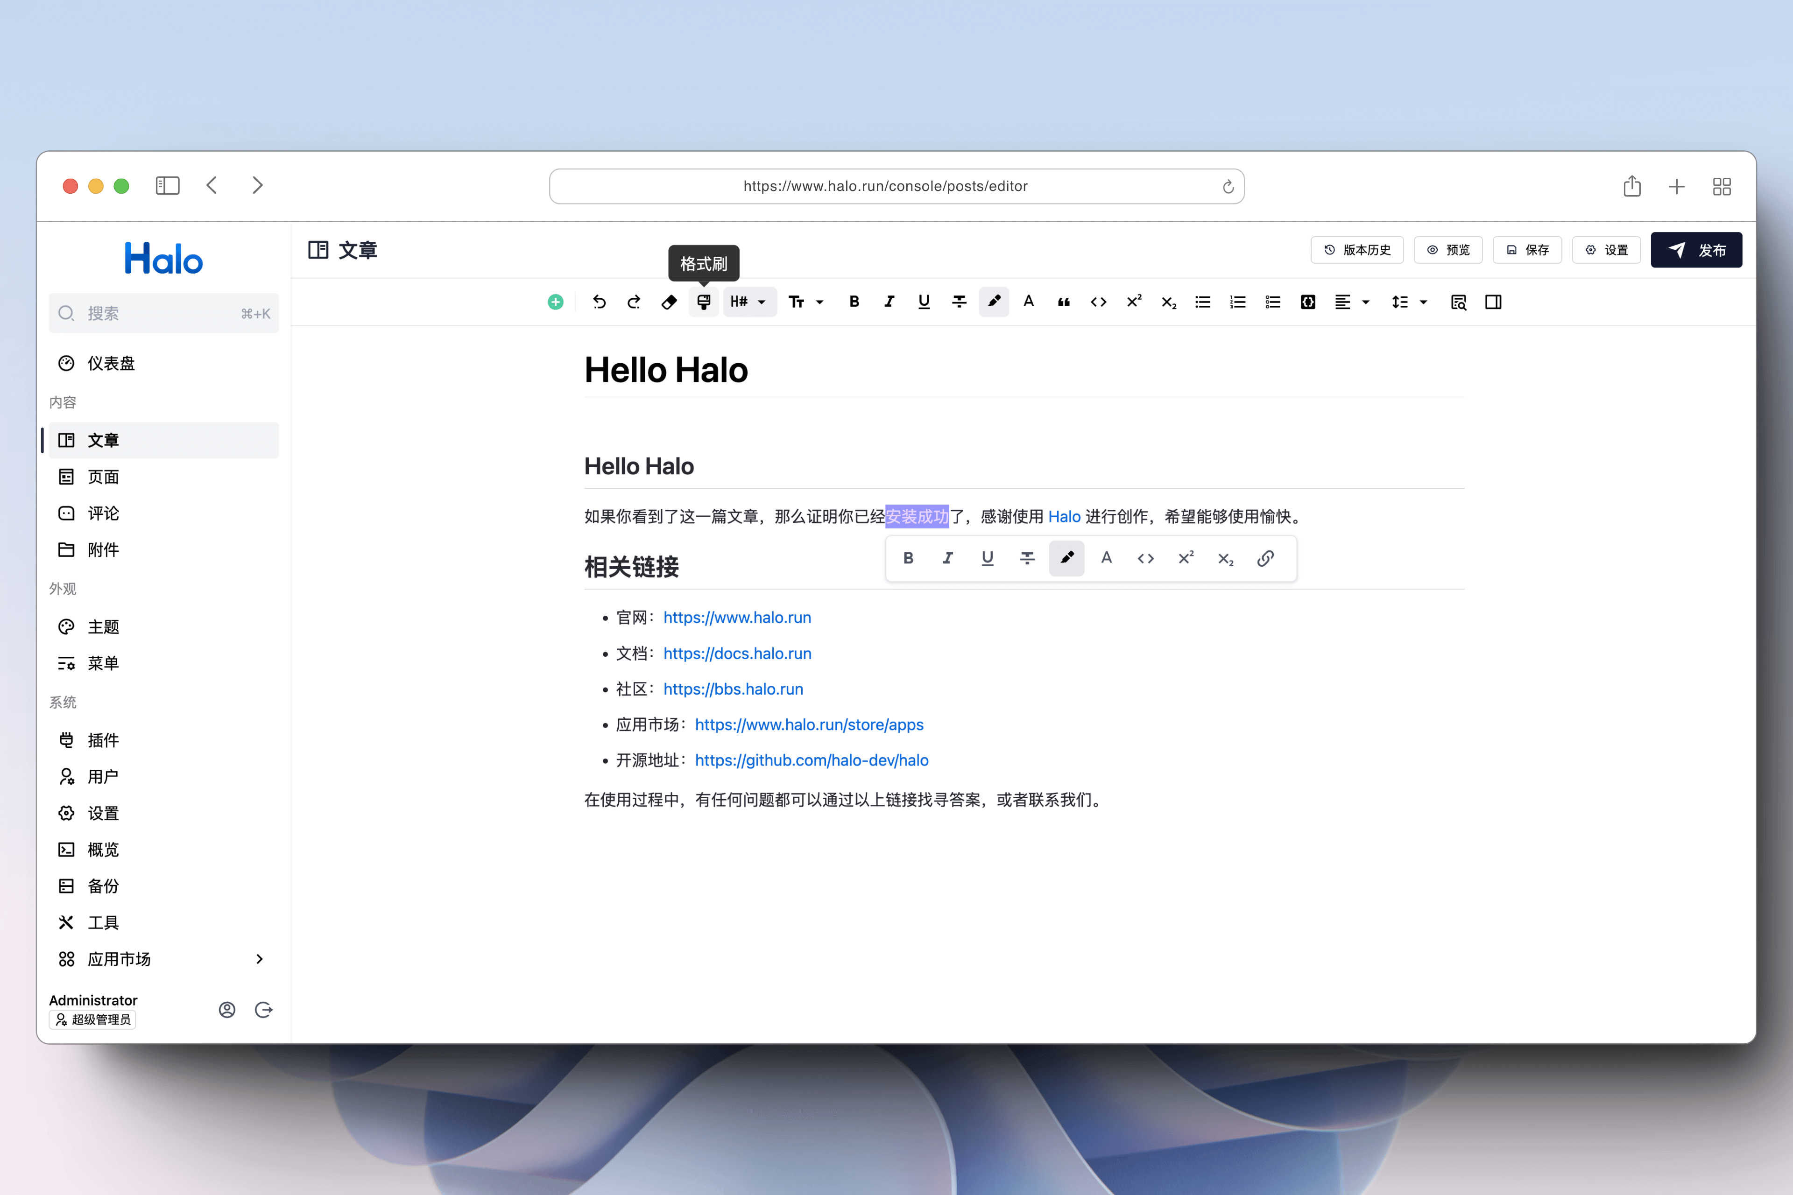Apply superscript in floating toolbar
This screenshot has width=1793, height=1195.
click(x=1186, y=558)
